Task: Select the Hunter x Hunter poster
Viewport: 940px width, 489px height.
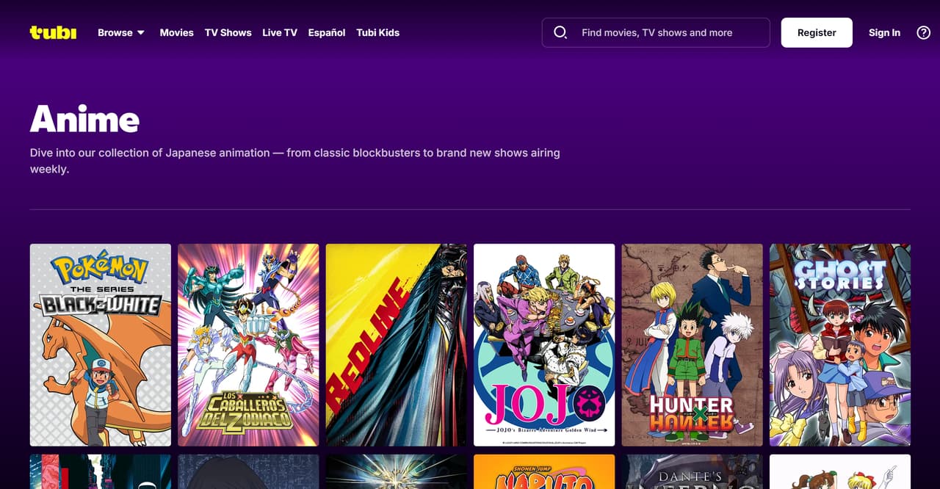Action: point(693,345)
